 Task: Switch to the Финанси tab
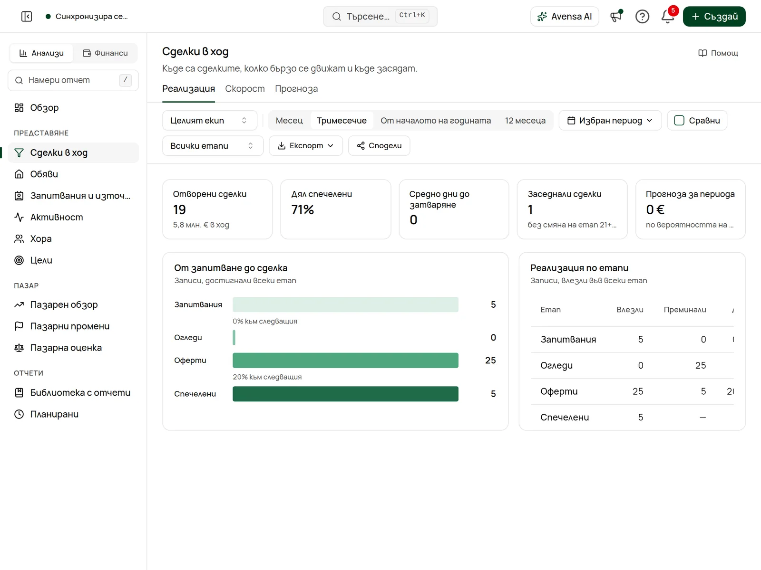[106, 53]
